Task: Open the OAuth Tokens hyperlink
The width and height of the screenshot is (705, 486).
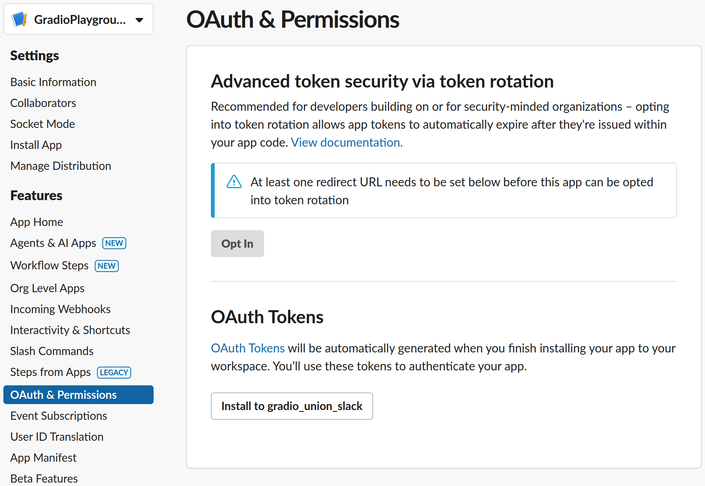Action: [248, 348]
